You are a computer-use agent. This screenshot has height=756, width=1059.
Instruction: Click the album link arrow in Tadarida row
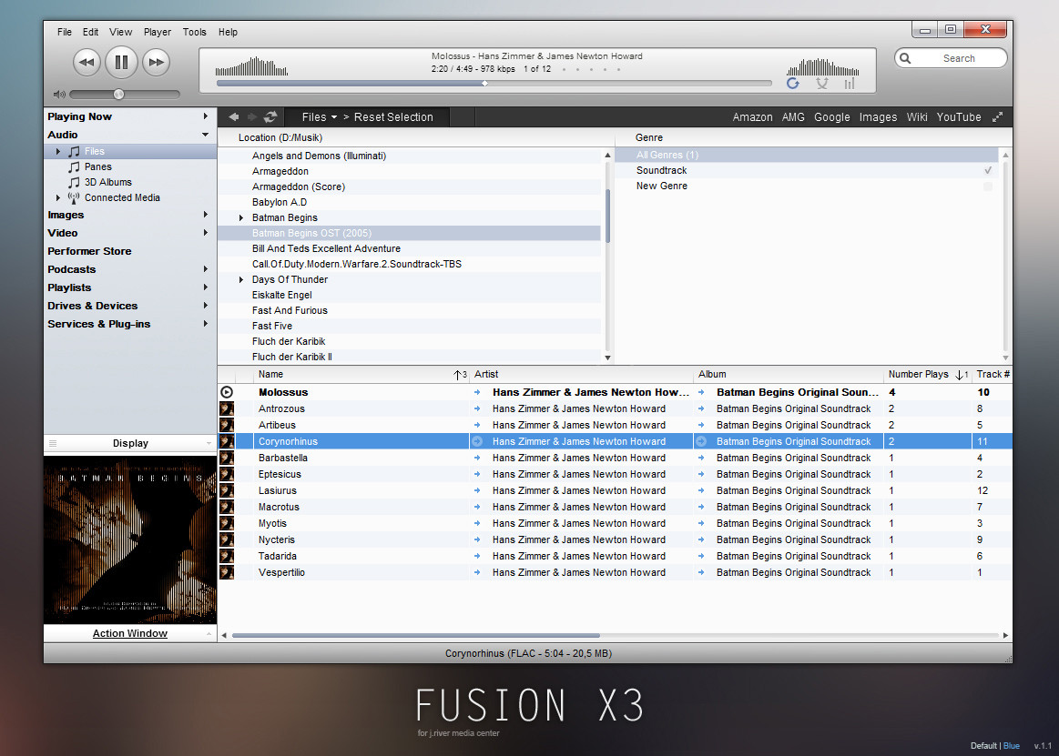click(x=701, y=556)
